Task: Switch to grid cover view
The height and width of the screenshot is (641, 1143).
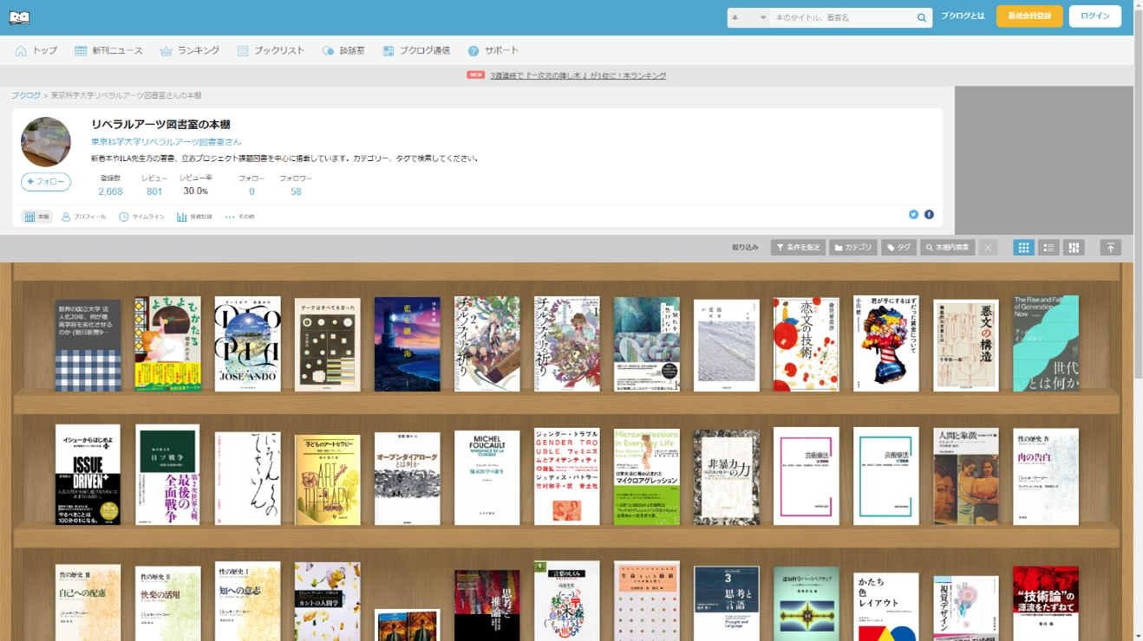Action: click(1023, 248)
